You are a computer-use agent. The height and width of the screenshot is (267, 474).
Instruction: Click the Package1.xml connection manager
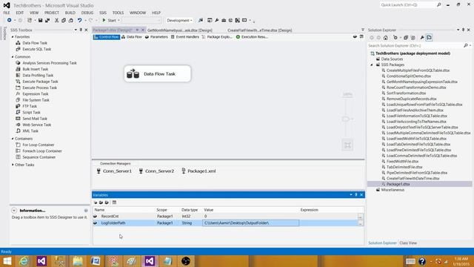click(198, 171)
